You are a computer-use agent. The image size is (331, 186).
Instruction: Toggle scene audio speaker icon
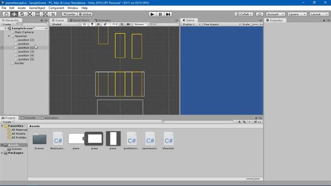(98, 24)
